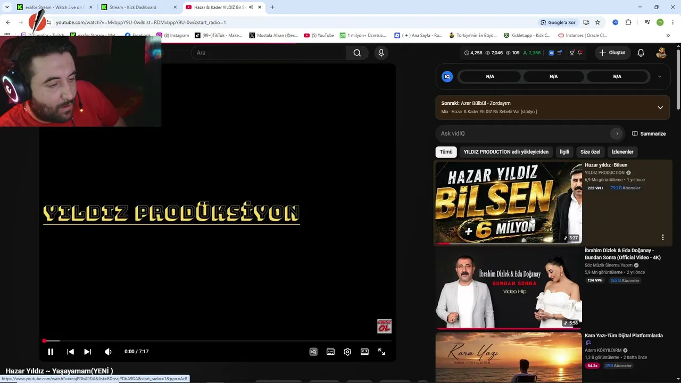Screen dimensions: 681x383
Task: Open the YouTube account avatar menu
Action: click(x=661, y=53)
